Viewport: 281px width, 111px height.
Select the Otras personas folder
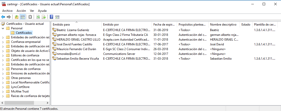[21, 78]
